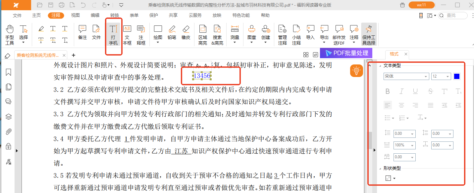The width and height of the screenshot is (474, 193).
Task: Open the Bookmarks panel in left sidebar
Action: pos(9,72)
